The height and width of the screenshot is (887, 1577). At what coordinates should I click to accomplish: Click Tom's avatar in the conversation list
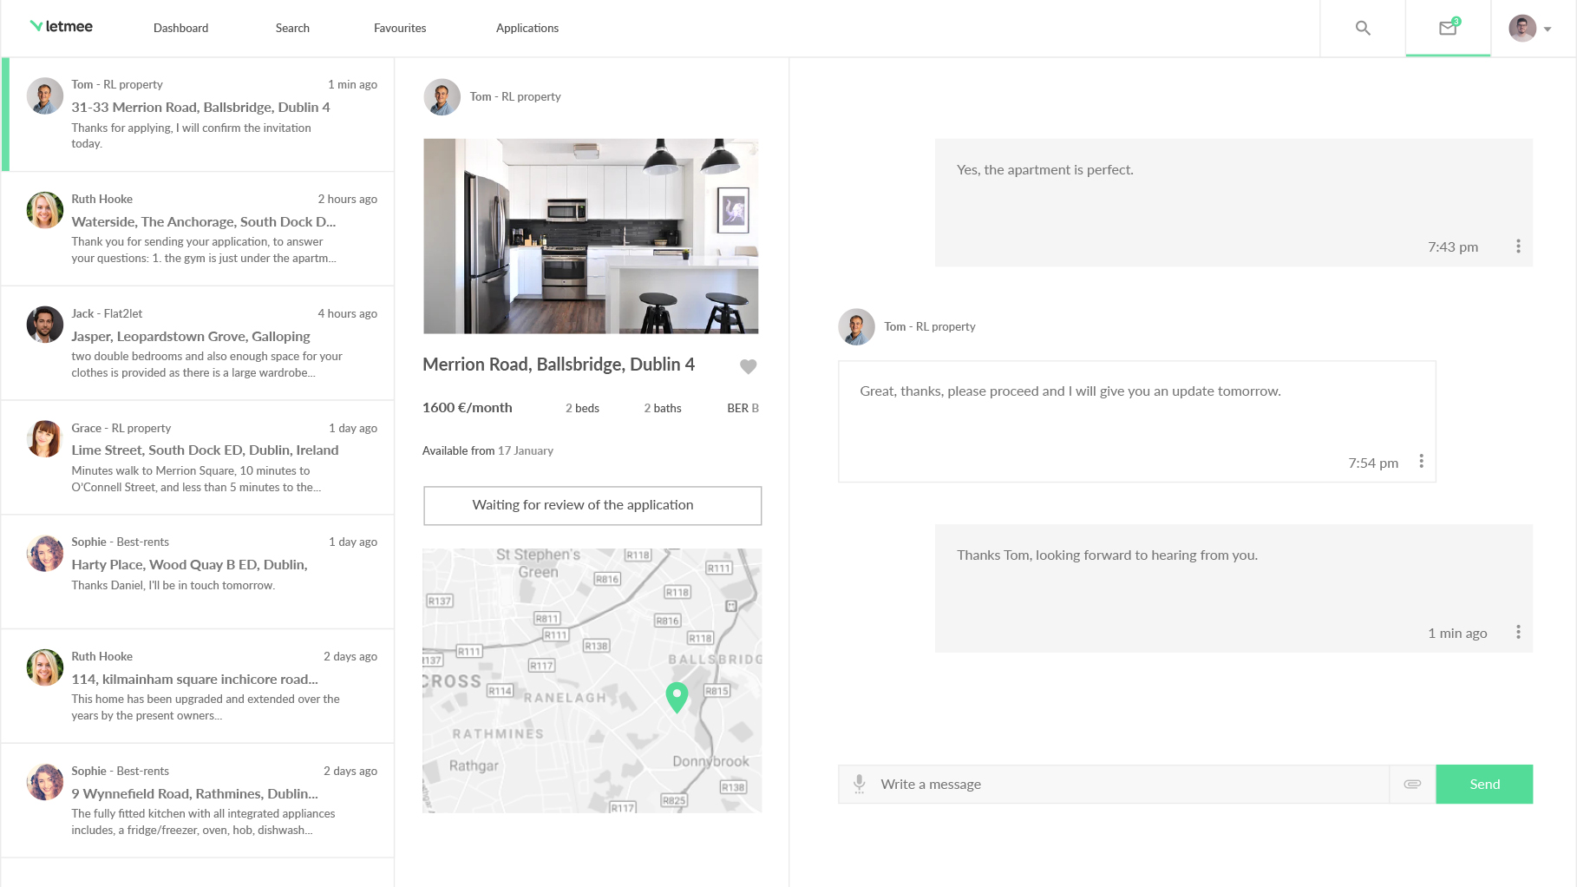tap(45, 95)
